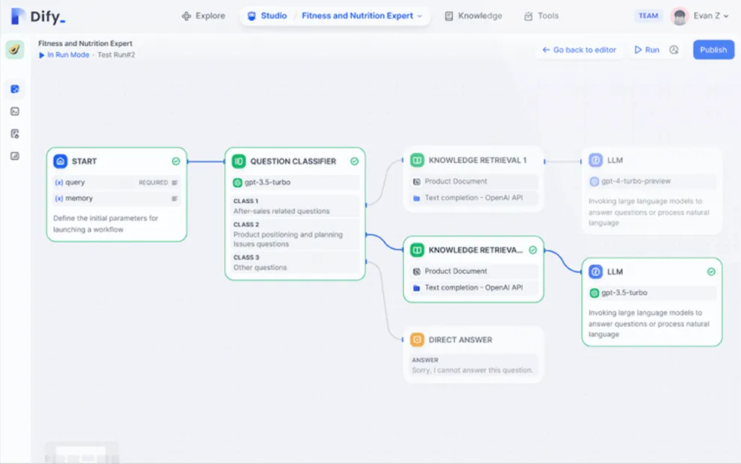Viewport: 741px width, 464px height.
Task: Click the green checkmark on START node
Action: (176, 161)
